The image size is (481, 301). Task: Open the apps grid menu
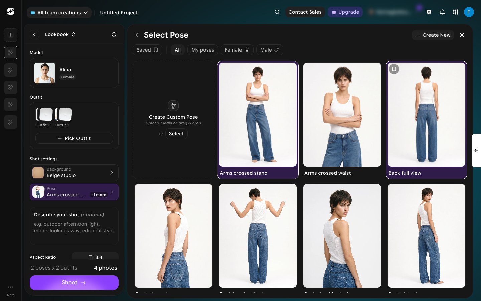(456, 12)
